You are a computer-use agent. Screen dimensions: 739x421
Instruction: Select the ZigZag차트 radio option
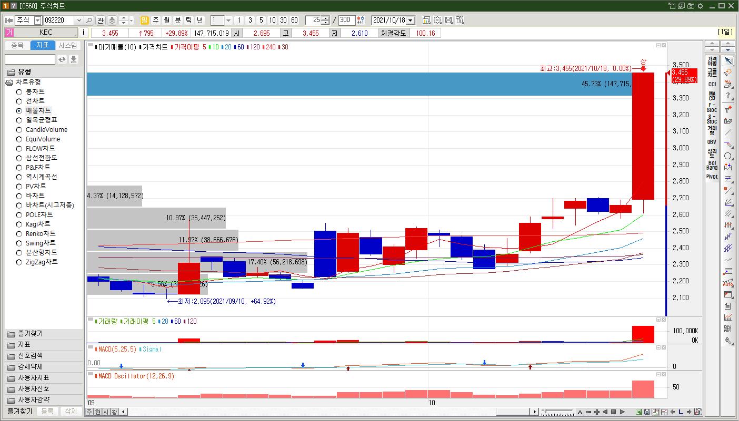tap(19, 262)
